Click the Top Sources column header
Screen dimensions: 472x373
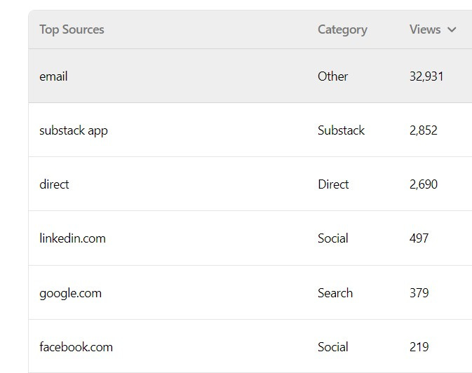coord(72,30)
